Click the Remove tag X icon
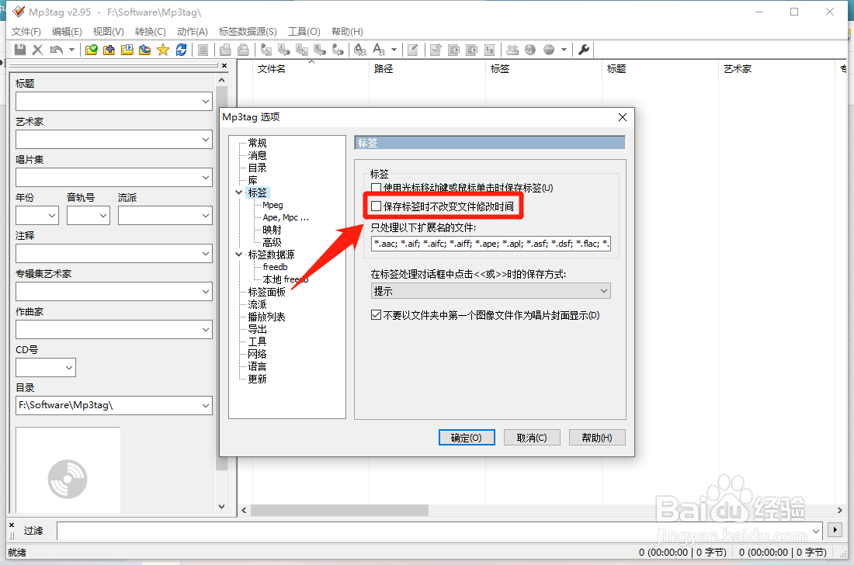854x565 pixels. pyautogui.click(x=37, y=50)
